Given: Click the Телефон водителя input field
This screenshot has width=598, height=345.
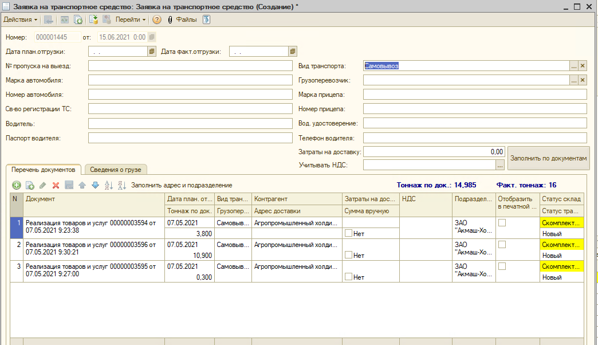Looking at the screenshot, I should [475, 138].
